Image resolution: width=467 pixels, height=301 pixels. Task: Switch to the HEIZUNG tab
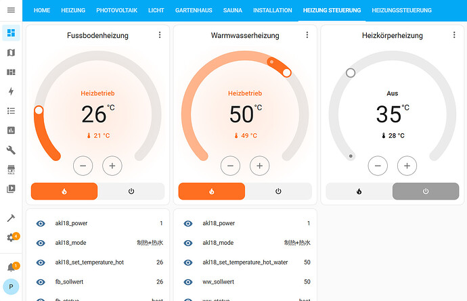pyautogui.click(x=73, y=10)
